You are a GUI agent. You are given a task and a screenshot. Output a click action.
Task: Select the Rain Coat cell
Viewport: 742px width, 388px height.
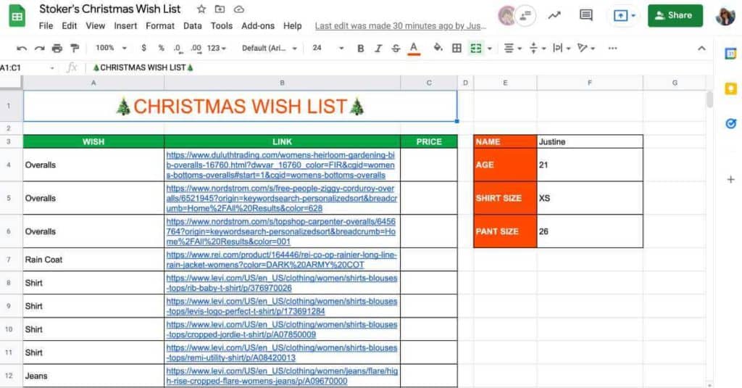[x=93, y=260]
